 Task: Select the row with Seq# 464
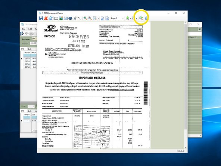coord(30,64)
